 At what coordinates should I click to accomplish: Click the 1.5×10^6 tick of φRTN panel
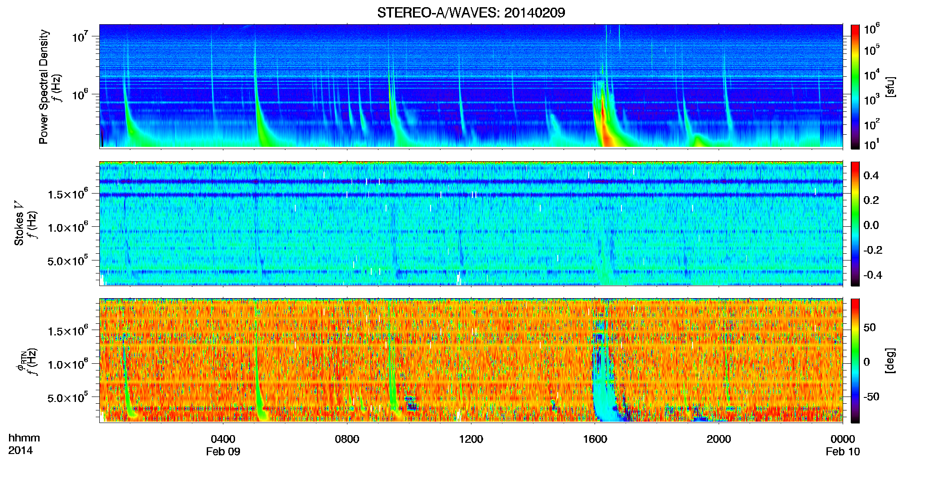pos(68,331)
